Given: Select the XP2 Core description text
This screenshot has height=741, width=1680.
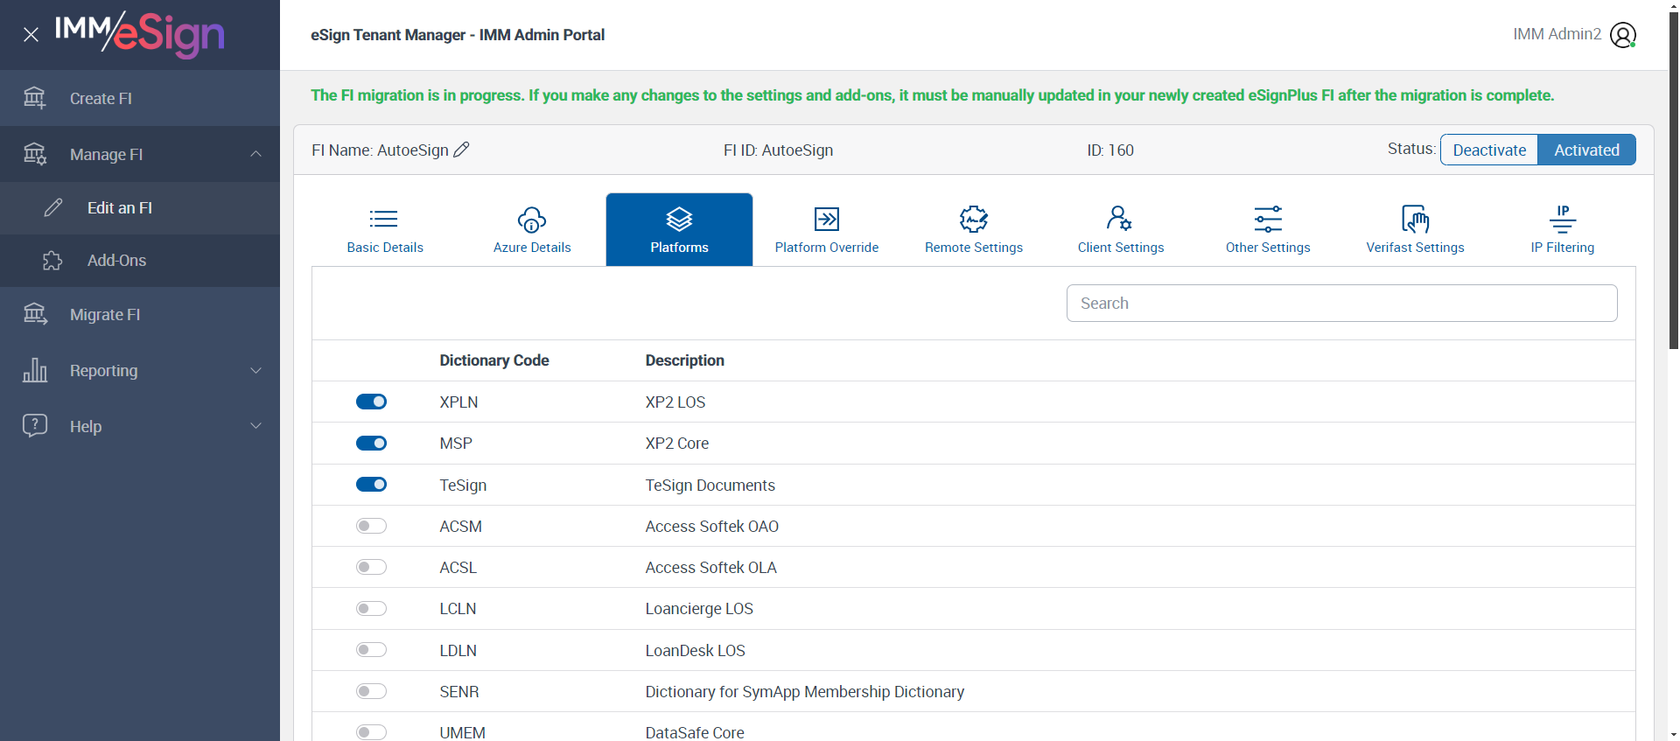Looking at the screenshot, I should pos(677,444).
